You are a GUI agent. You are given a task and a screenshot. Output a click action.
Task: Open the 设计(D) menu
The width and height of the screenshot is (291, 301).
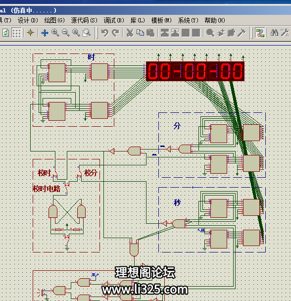[28, 20]
